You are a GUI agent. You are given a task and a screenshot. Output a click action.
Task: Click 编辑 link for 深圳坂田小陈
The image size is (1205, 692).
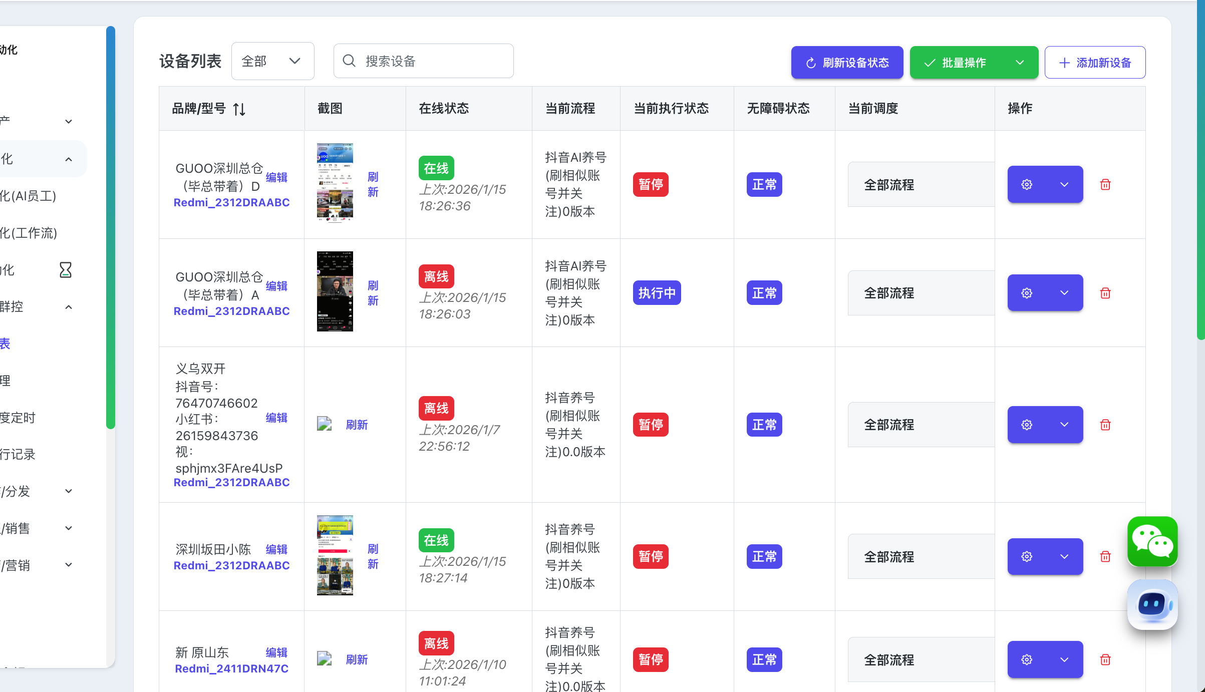[x=276, y=549]
